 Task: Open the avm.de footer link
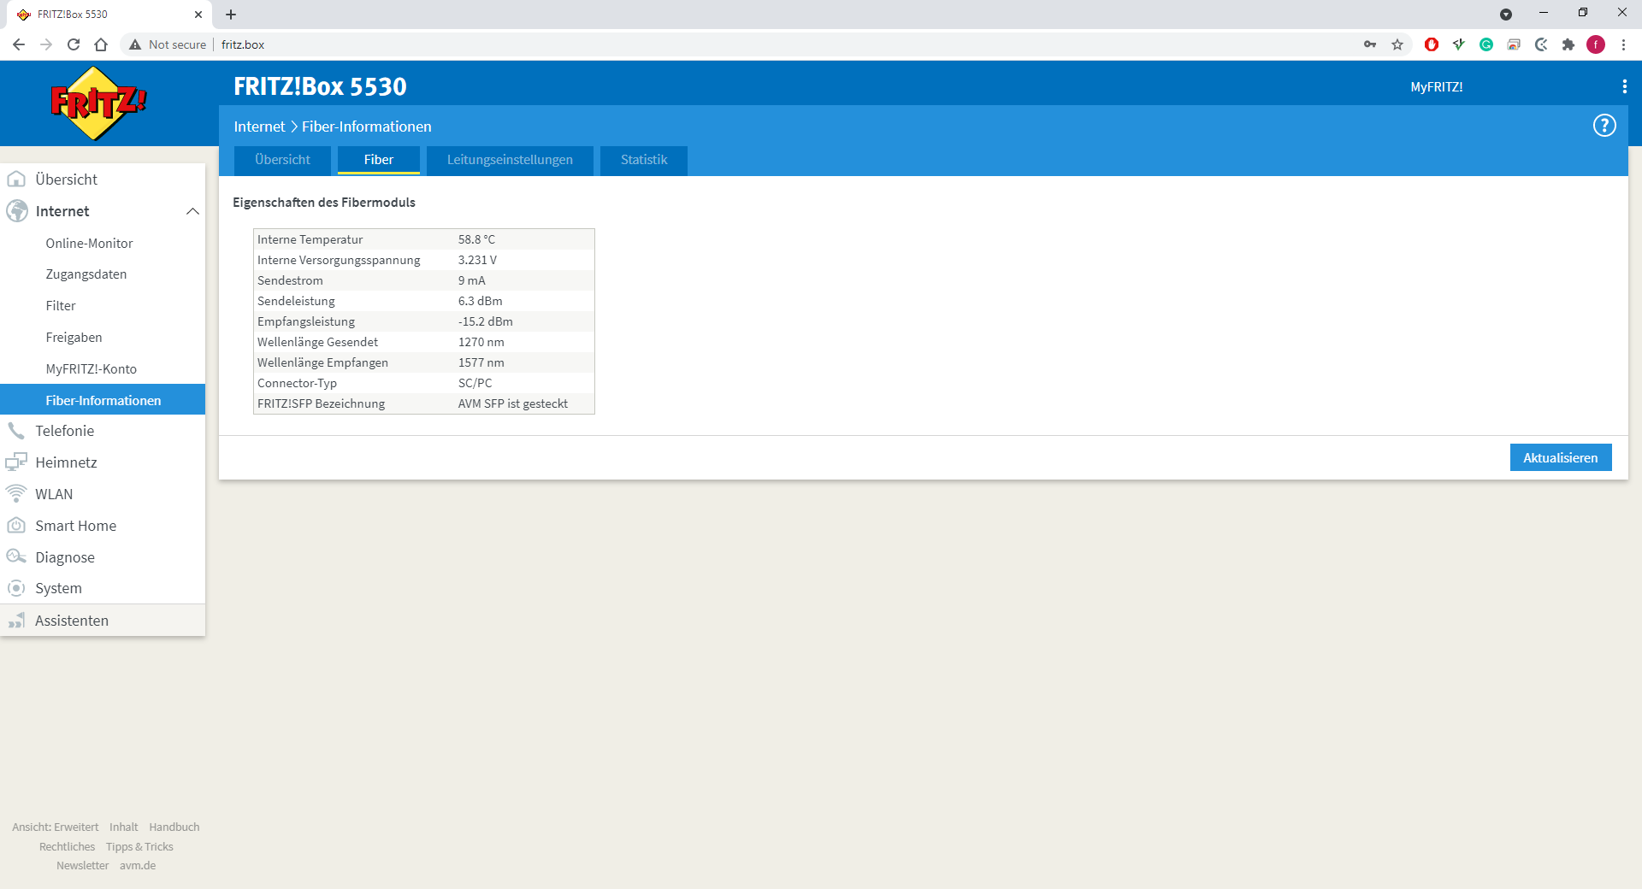[138, 865]
